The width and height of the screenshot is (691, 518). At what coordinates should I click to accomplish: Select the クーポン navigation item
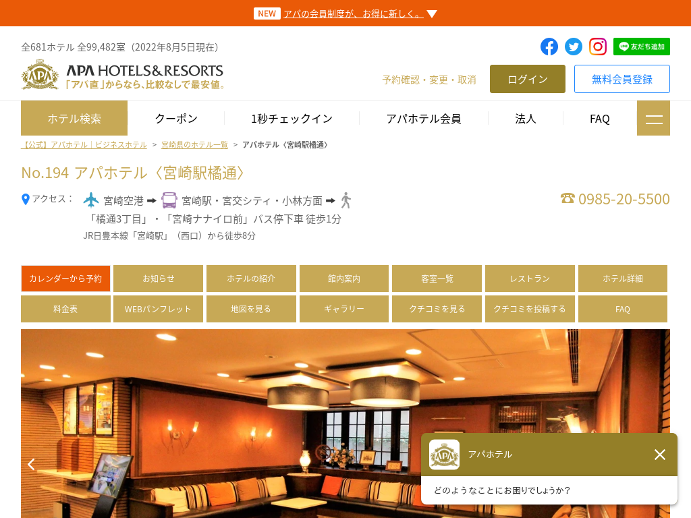[x=176, y=119]
